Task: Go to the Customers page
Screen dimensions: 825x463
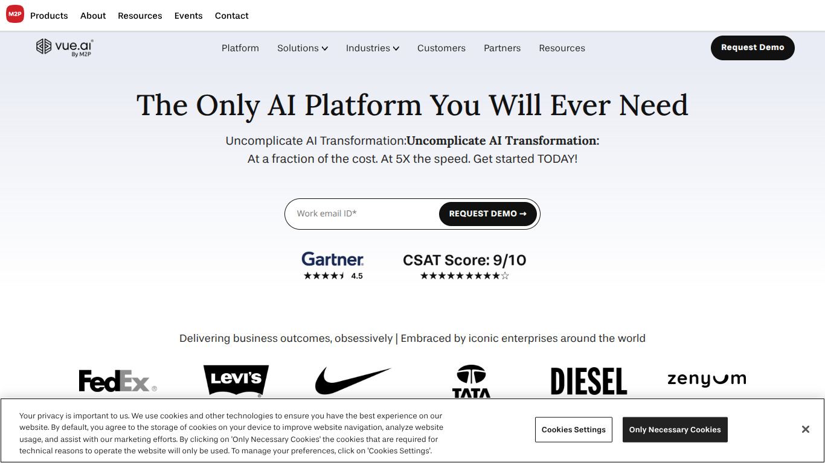Action: click(x=441, y=48)
